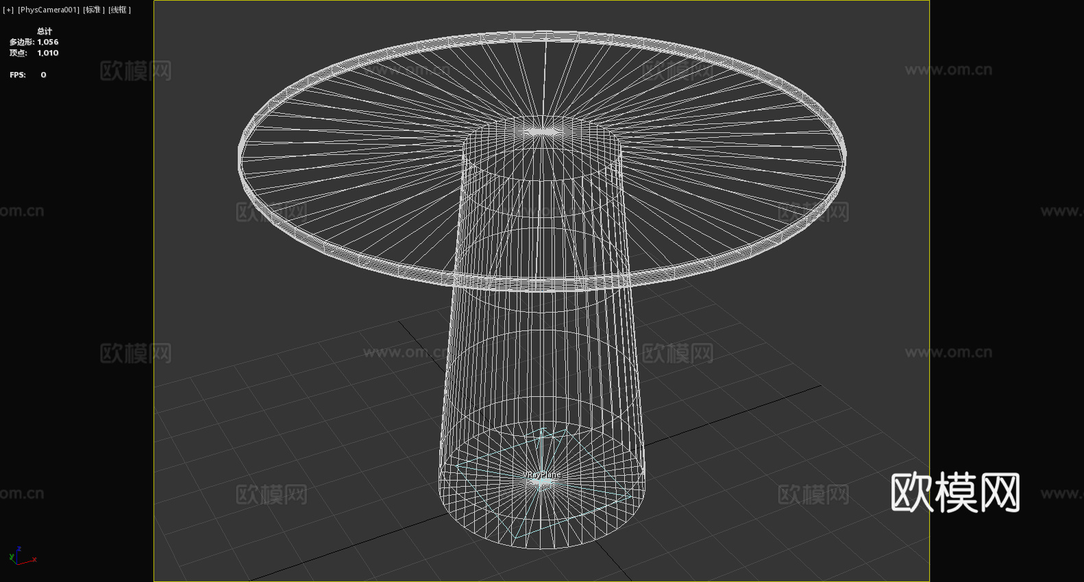Open the 线框 display mode menu
Screen dimensions: 1084x582
pyautogui.click(x=120, y=10)
